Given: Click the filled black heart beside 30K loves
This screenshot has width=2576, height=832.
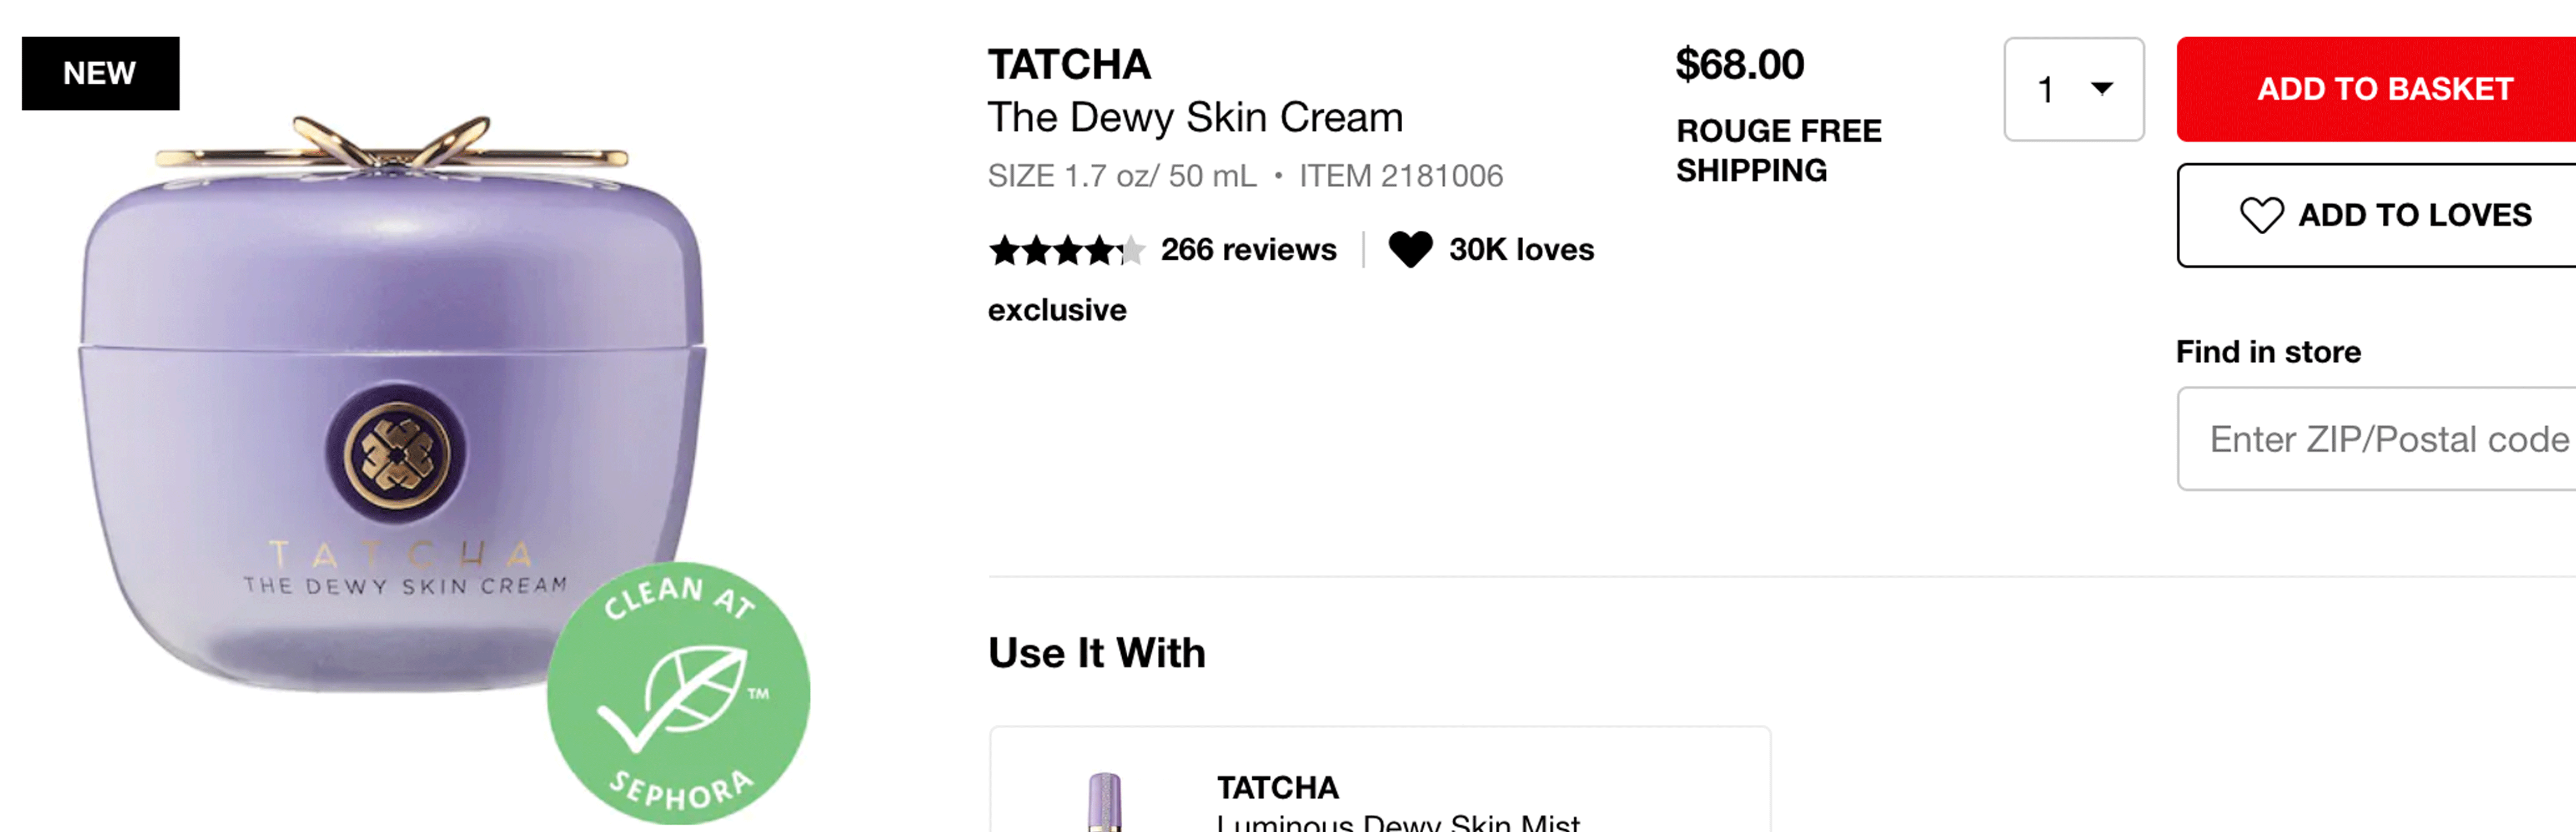Looking at the screenshot, I should 1410,249.
